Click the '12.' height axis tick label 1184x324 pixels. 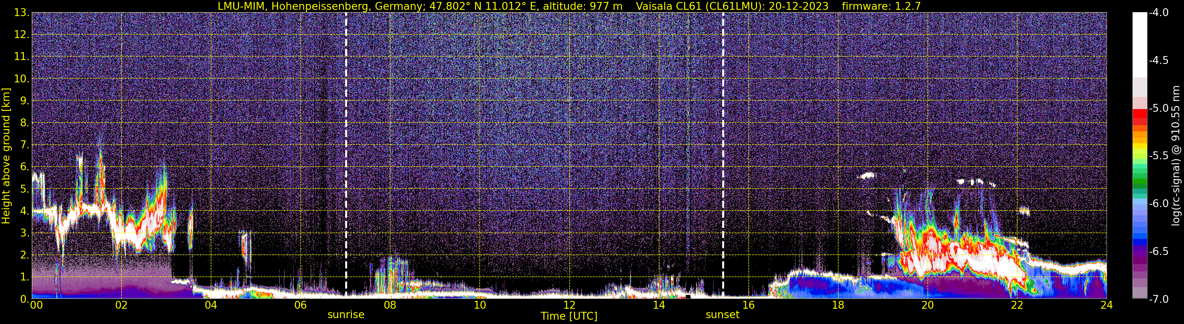[x=22, y=35]
